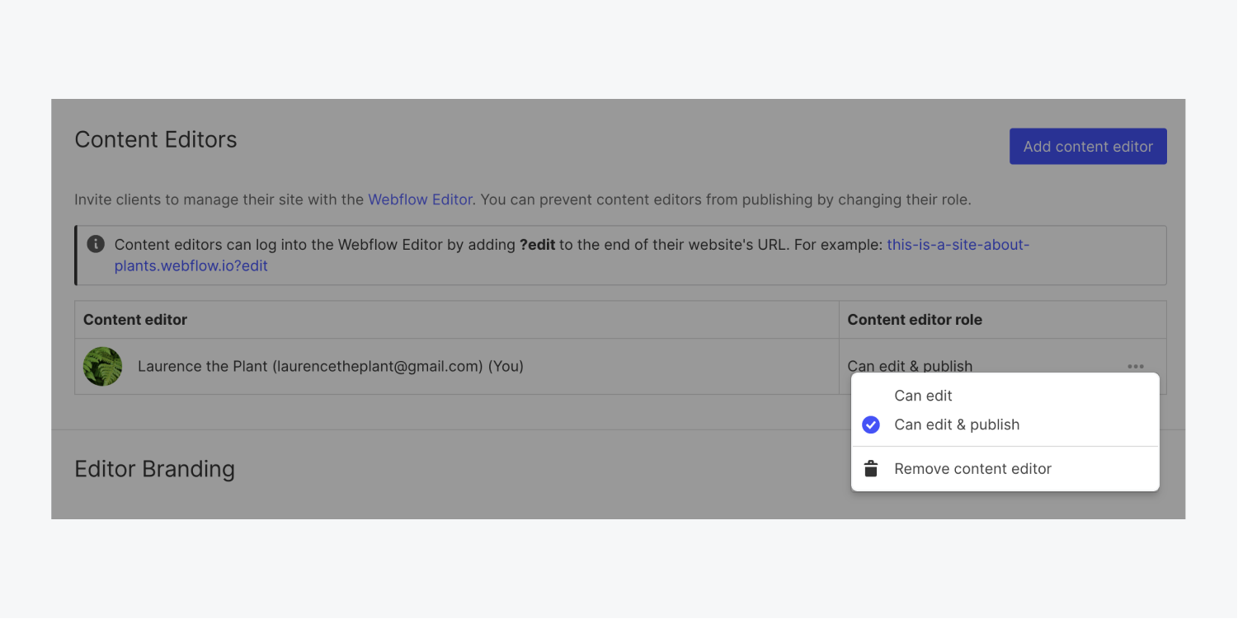The height and width of the screenshot is (619, 1238).
Task: Open the role dropdown in Laurence's table row
Action: 910,365
